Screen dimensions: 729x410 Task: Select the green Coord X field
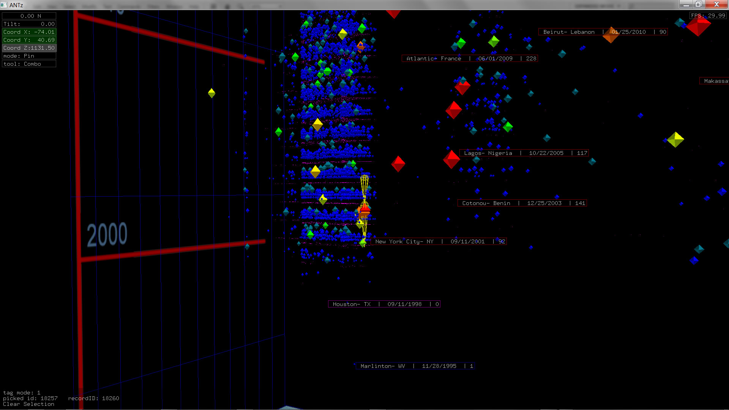coord(29,32)
